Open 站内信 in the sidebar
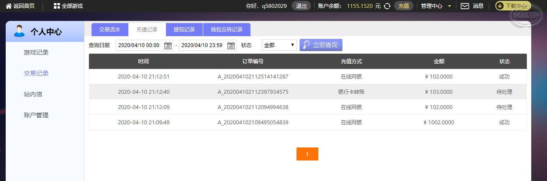This screenshot has height=181, width=547. (x=33, y=94)
